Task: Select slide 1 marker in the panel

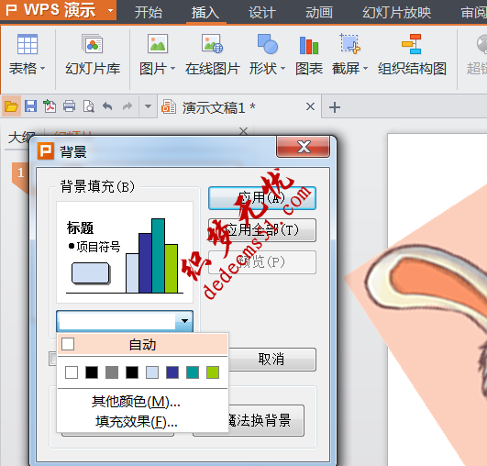Action: [20, 177]
